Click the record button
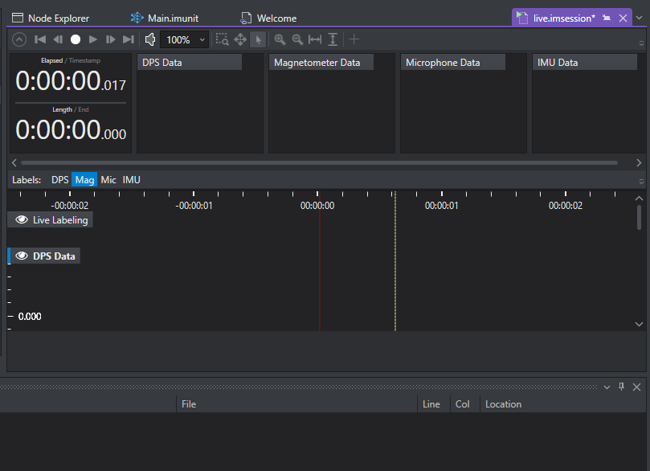650x471 pixels. (x=76, y=39)
